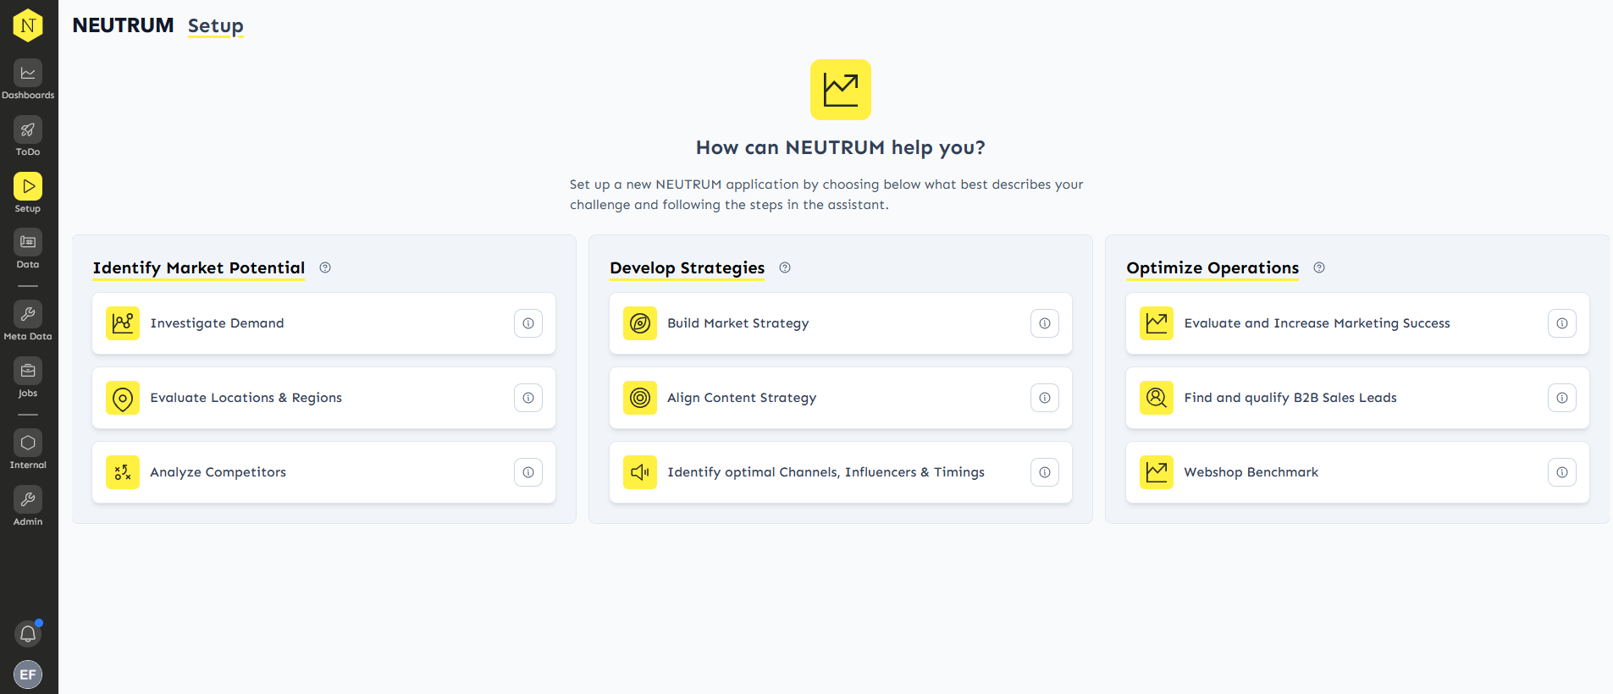Open the Internal section icon
This screenshot has height=694, width=1613.
[28, 443]
